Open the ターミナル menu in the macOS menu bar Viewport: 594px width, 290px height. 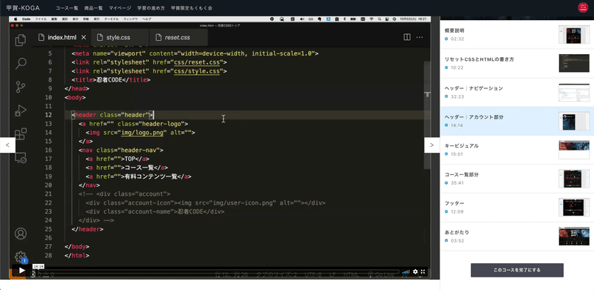pyautogui.click(x=112, y=19)
